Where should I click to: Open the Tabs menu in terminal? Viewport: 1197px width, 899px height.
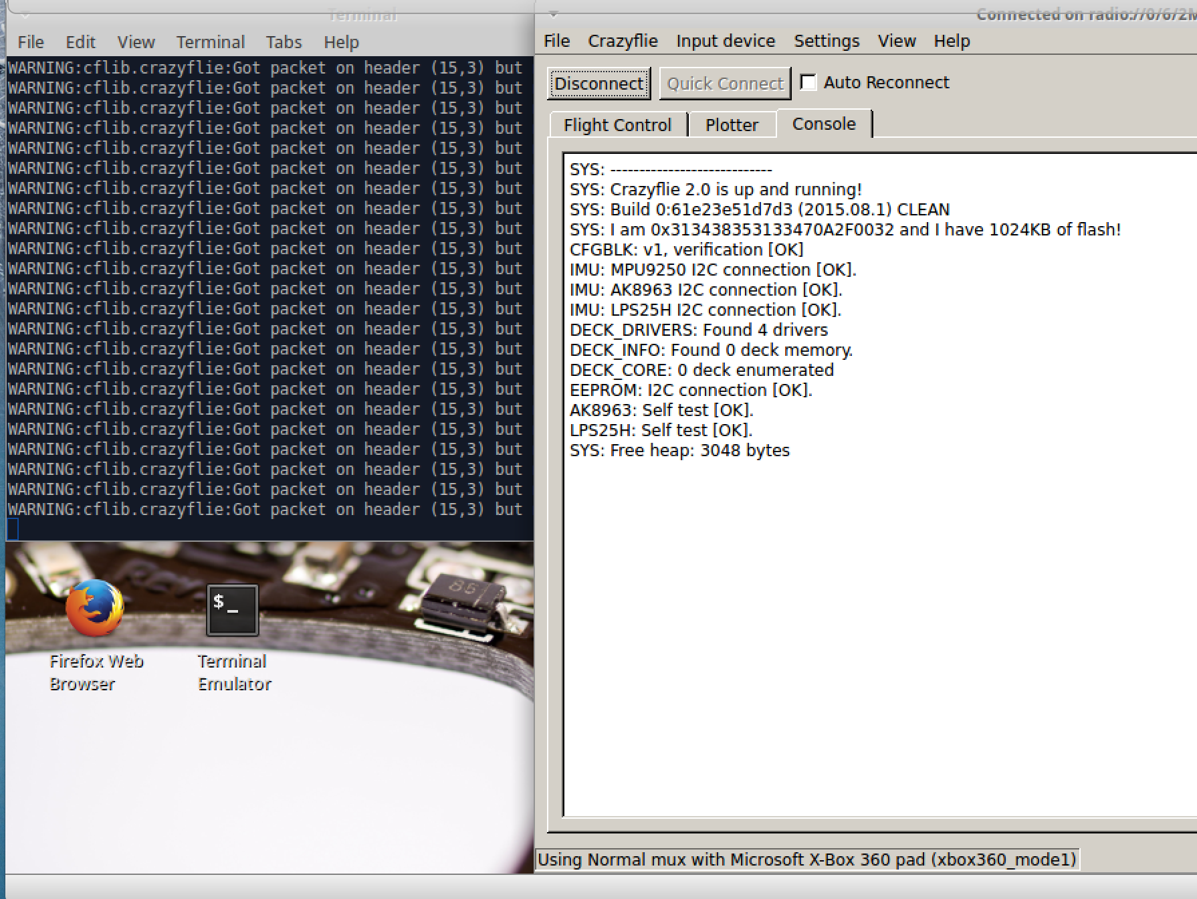[284, 42]
